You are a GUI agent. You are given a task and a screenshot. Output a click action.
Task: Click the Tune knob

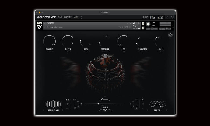pyautogui.click(x=148, y=24)
